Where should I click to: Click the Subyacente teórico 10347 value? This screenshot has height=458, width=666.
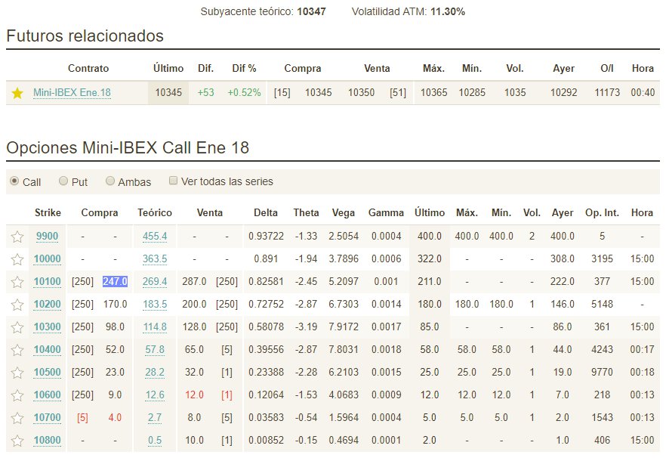coord(311,11)
